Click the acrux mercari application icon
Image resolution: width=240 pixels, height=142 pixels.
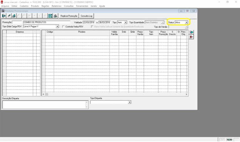point(2,2)
